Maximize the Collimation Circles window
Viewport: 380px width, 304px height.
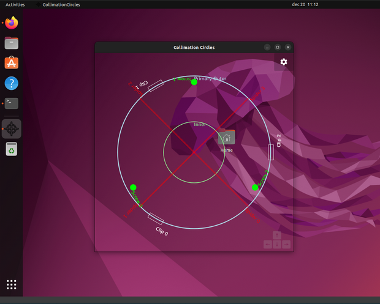[x=278, y=47]
